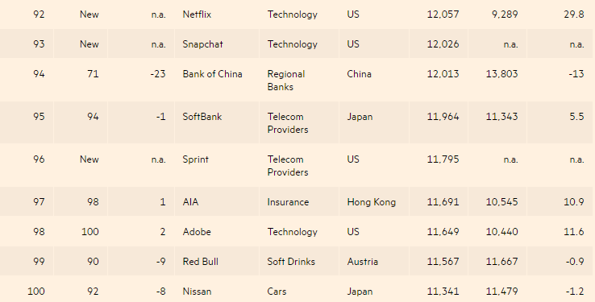The image size is (595, 302).
Task: Select the 13,803 previous value cell
Action: tap(501, 74)
